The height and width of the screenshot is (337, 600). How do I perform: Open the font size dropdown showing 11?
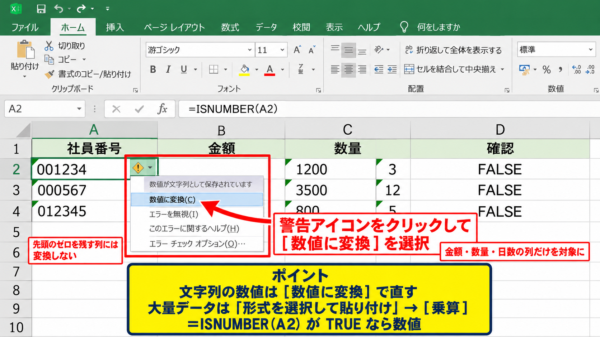pos(282,50)
